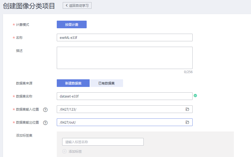
Task: Open folder browser for 数据集输入位置
Action: coord(187,109)
